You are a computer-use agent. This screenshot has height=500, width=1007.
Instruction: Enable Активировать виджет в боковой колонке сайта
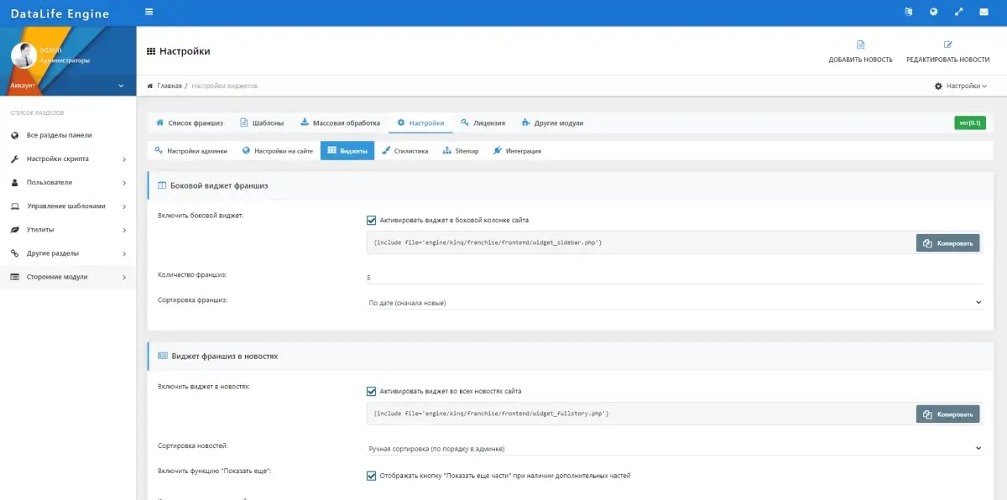click(372, 220)
